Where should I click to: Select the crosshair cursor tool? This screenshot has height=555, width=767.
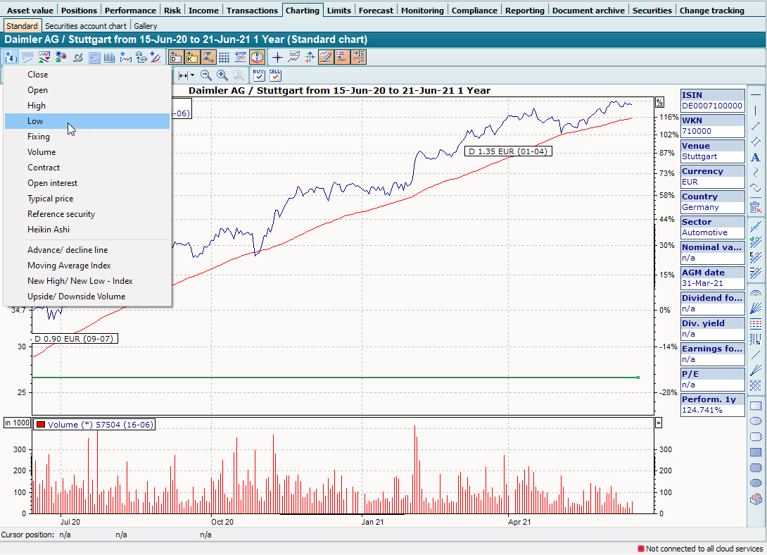pyautogui.click(x=278, y=58)
